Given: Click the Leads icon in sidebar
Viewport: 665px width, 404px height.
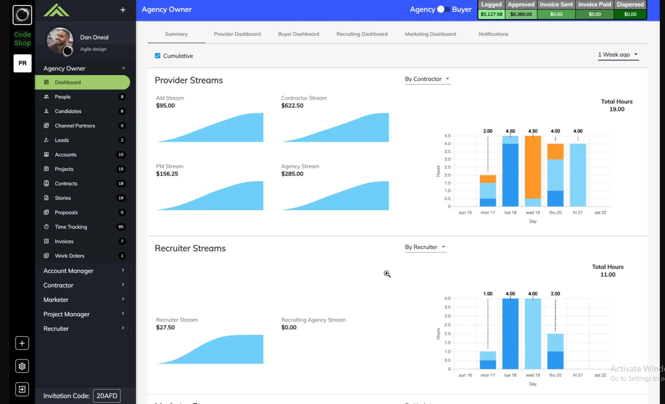Looking at the screenshot, I should pos(46,140).
